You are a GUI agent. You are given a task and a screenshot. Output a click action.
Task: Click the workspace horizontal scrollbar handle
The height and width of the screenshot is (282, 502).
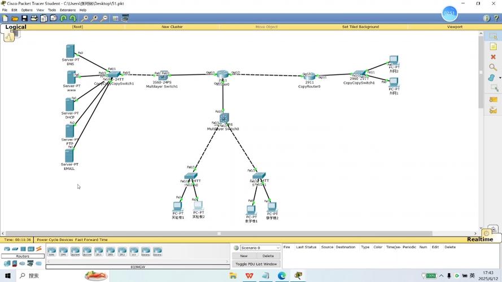pyautogui.click(x=219, y=233)
